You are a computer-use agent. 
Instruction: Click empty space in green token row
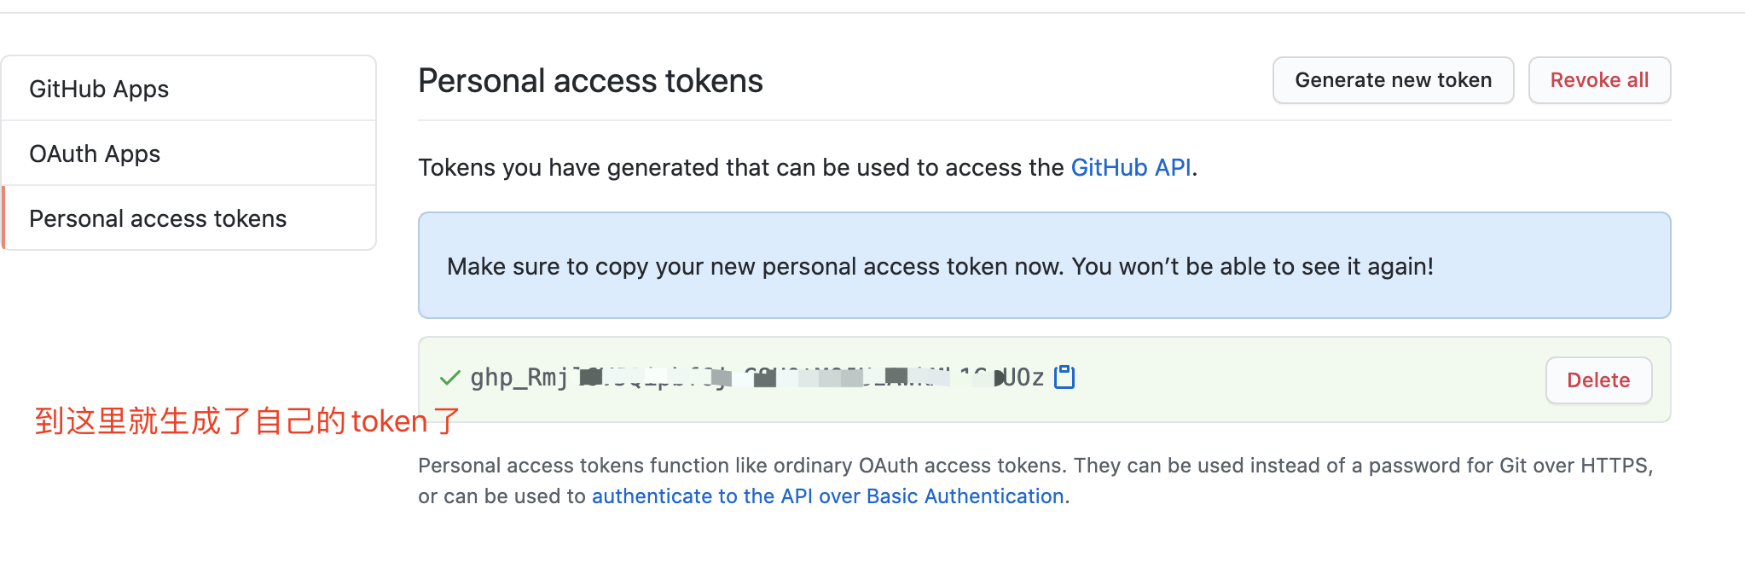tap(1305, 380)
